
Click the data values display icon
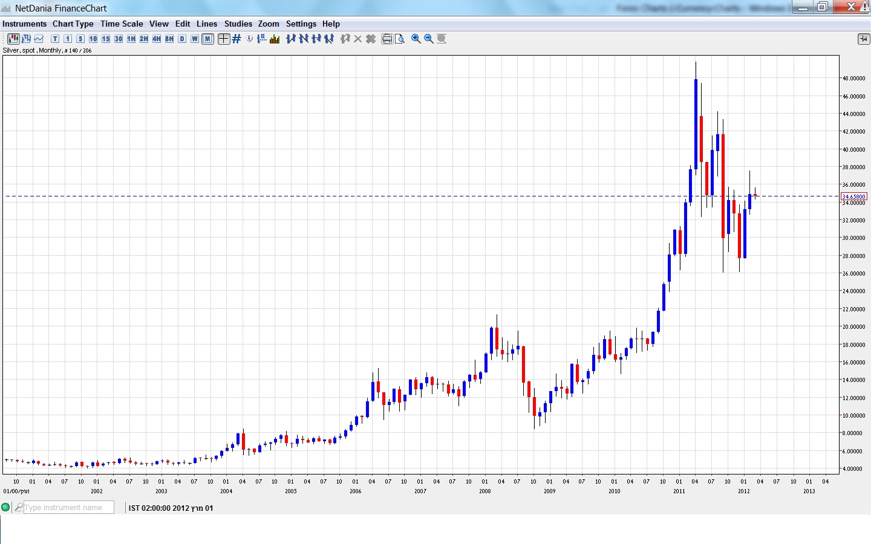click(x=261, y=39)
